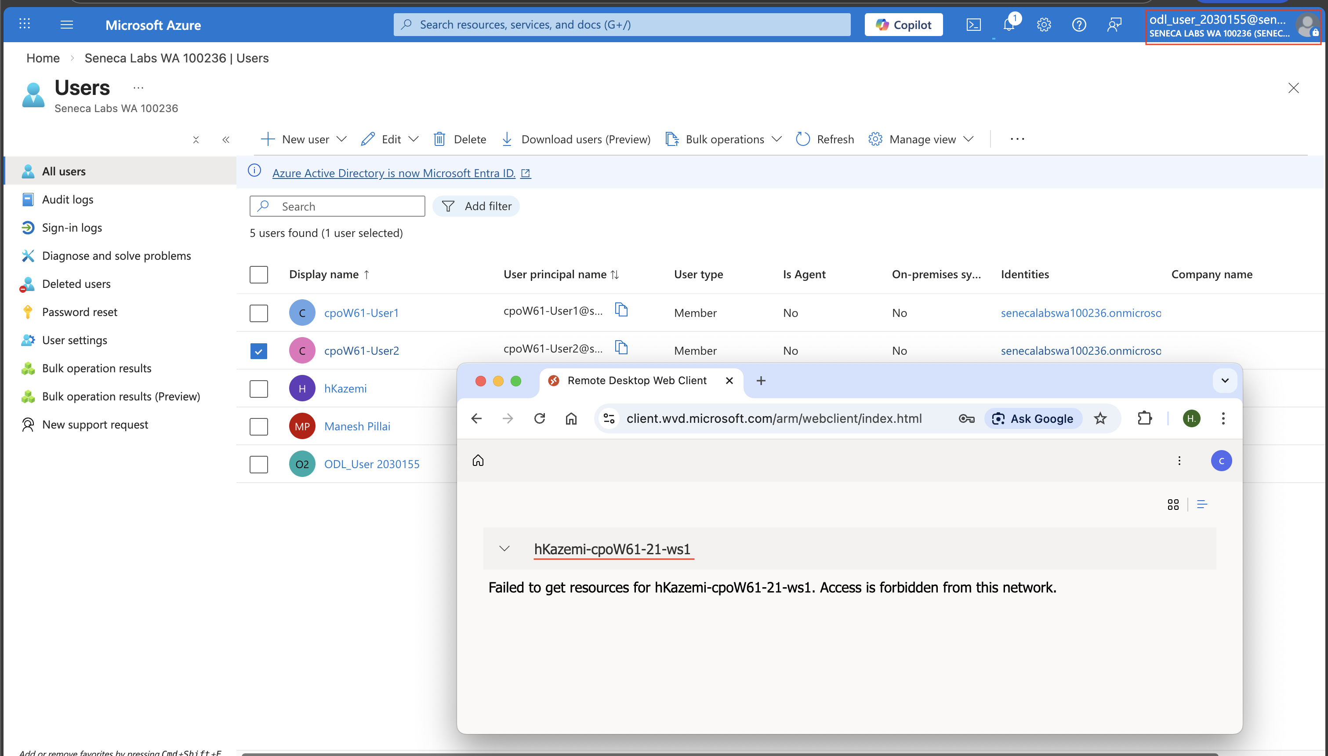1328x756 pixels.
Task: Open the ODL_User 2030155 user link
Action: tap(372, 464)
